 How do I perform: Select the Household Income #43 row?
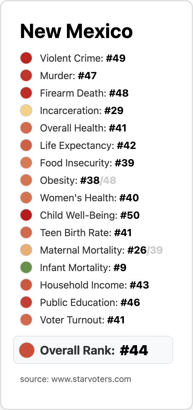(94, 285)
